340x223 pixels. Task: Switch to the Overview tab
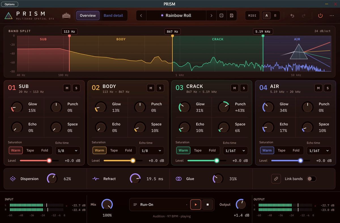pyautogui.click(x=88, y=16)
